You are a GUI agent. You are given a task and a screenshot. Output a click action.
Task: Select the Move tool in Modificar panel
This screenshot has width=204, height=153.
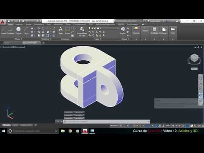tap(39, 28)
